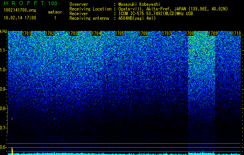The height and width of the screenshot is (155, 244).
Task: Click the date stamp 10.02.14 17:00
Action: pyautogui.click(x=20, y=18)
